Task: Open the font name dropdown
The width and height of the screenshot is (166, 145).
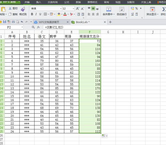Action: (x=61, y=9)
